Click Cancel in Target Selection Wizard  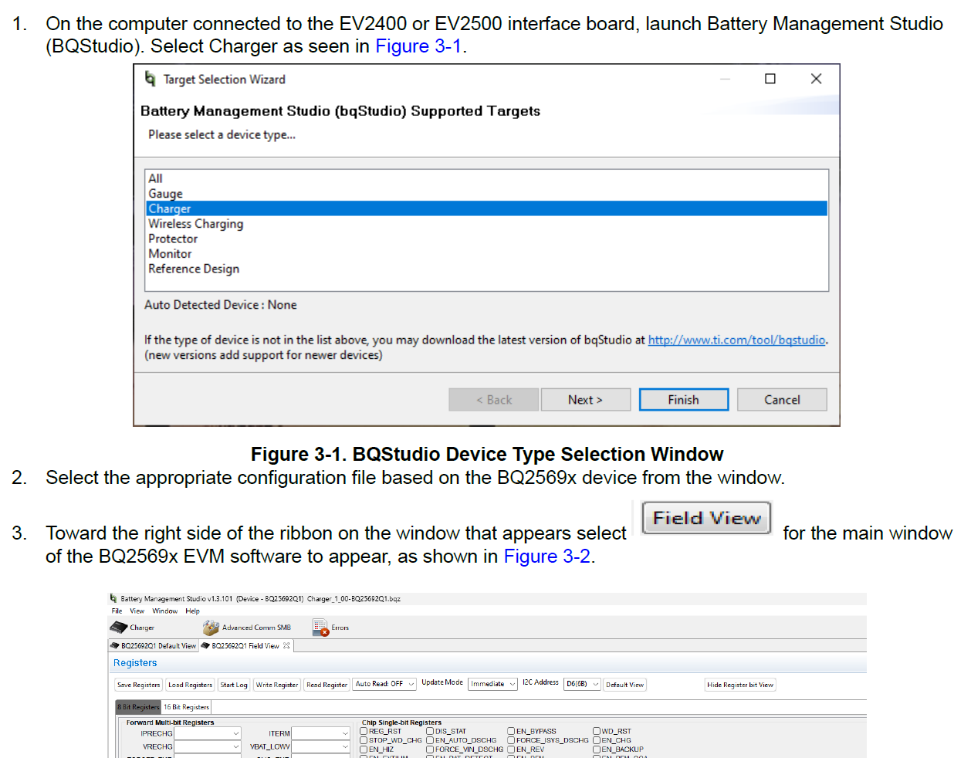tap(782, 400)
